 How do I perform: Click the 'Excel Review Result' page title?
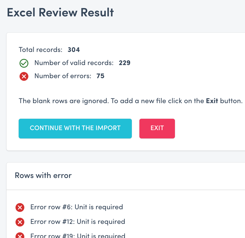60,12
